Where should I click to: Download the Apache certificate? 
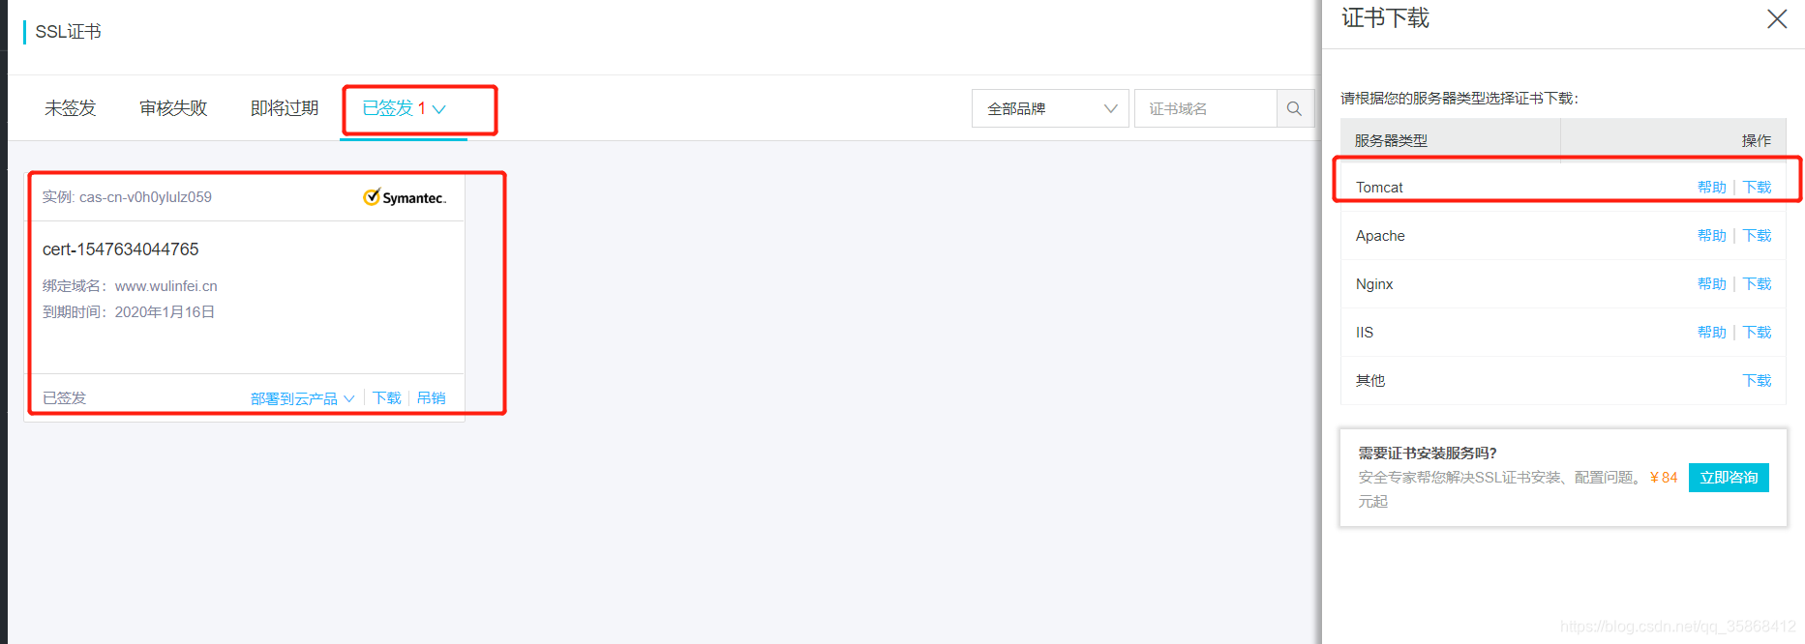[x=1757, y=236]
